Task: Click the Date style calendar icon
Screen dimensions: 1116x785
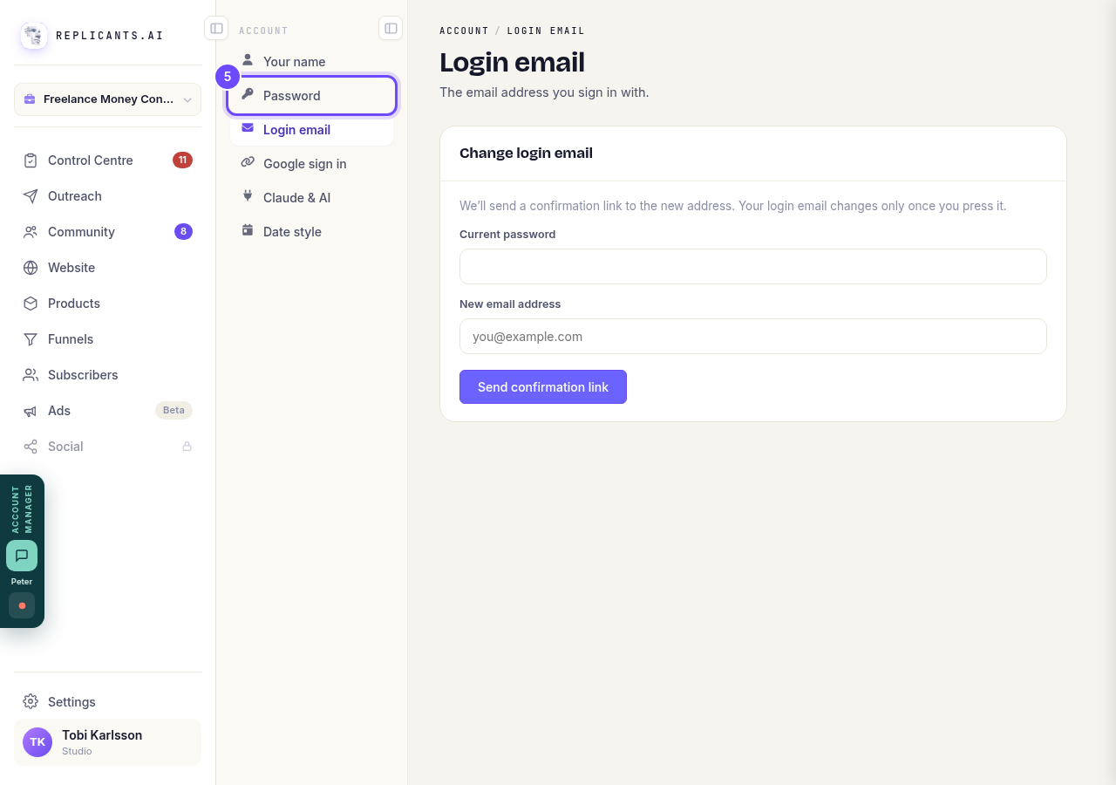Action: (248, 231)
